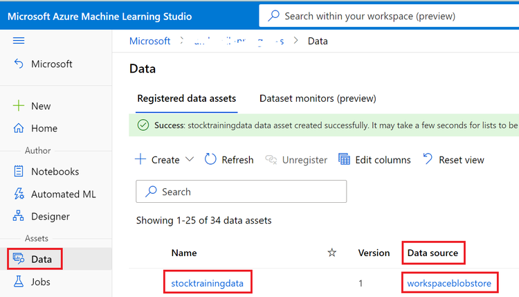Open the stocktrainingdata data asset link
The height and width of the screenshot is (297, 519).
(208, 282)
